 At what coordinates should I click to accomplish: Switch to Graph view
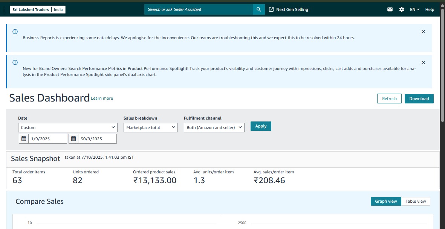point(386,201)
